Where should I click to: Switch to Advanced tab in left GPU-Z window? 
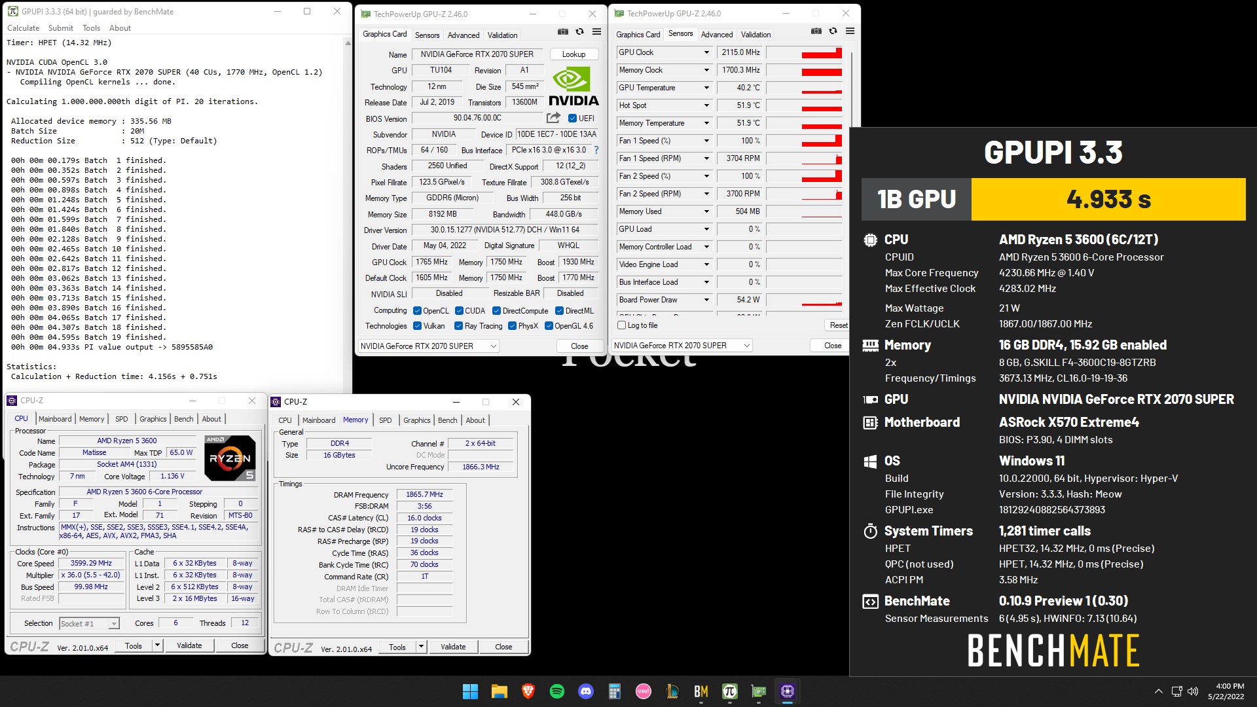point(464,35)
